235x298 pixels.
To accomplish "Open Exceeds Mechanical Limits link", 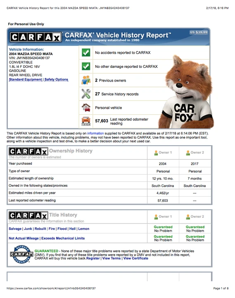I will 63,238.
